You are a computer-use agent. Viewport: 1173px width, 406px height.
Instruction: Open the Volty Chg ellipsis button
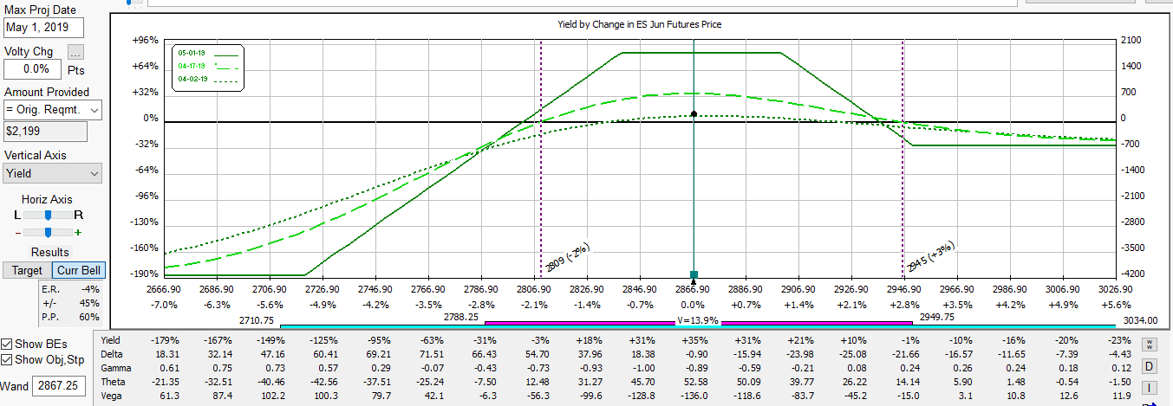[76, 52]
